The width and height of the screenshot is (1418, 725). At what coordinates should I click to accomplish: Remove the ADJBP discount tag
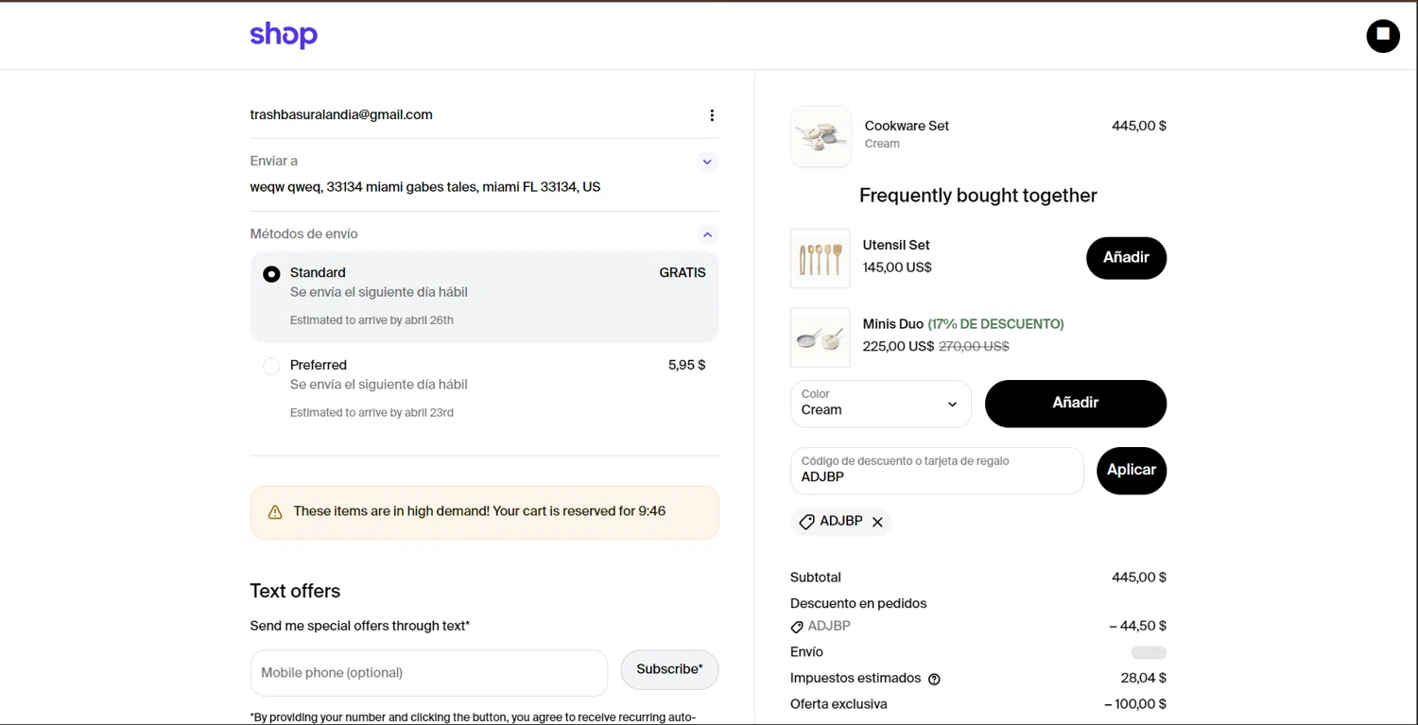pos(877,522)
